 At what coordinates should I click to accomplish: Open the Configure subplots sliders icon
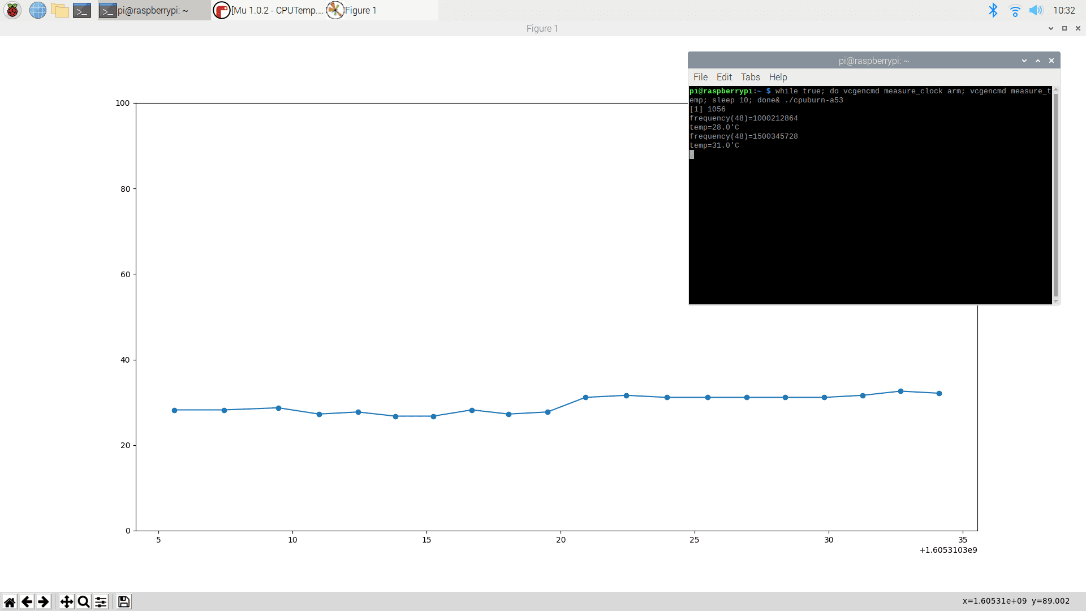point(101,601)
